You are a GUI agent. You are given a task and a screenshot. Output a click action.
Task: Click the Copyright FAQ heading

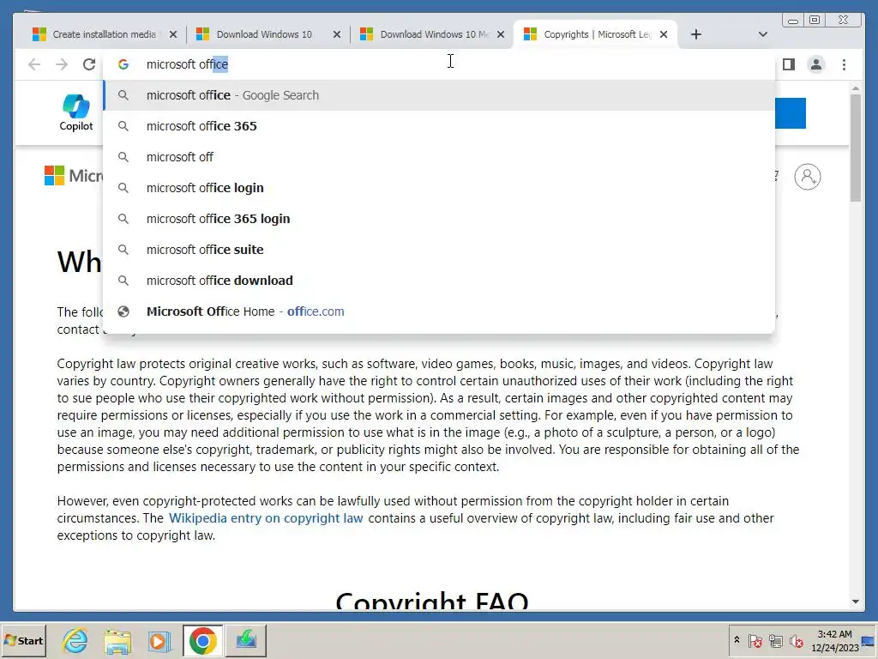432,600
